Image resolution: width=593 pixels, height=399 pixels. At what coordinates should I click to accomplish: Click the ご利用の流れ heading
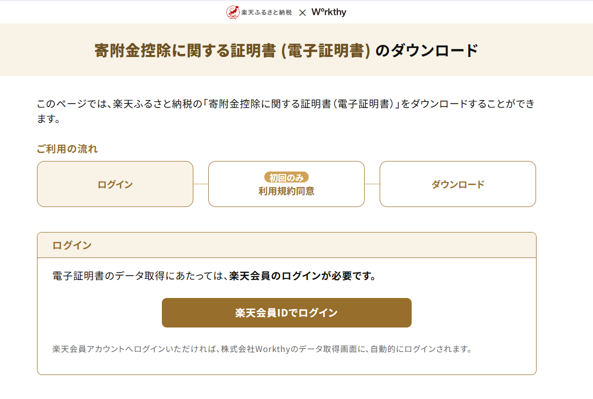67,148
